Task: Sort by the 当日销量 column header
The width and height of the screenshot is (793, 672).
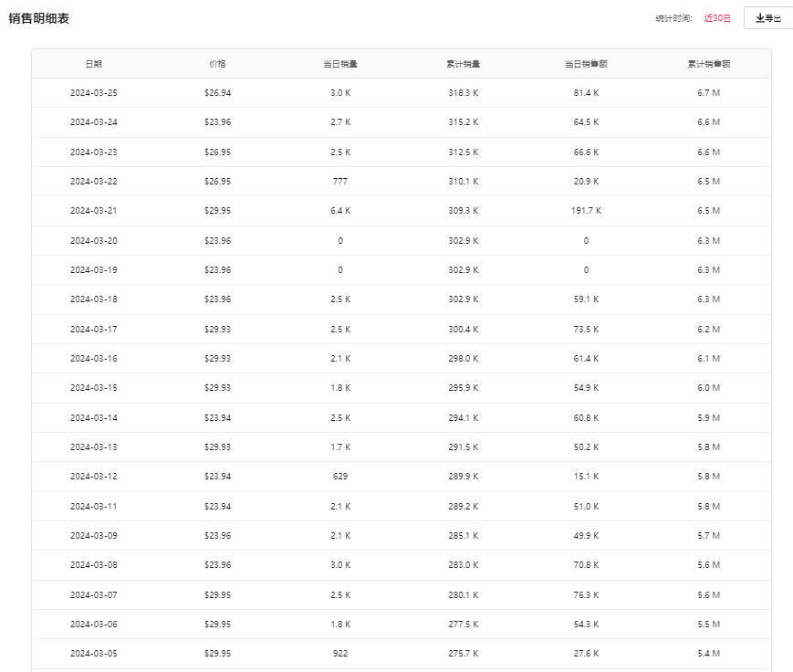Action: [x=339, y=64]
